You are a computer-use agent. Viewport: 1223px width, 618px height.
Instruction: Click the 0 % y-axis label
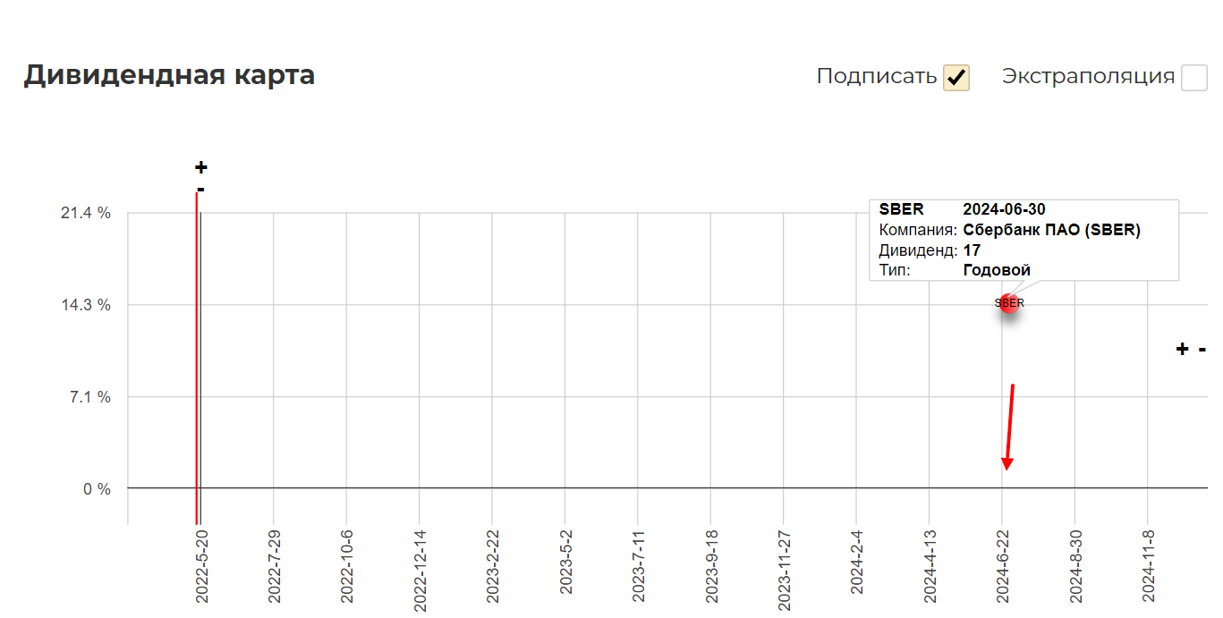tap(97, 489)
